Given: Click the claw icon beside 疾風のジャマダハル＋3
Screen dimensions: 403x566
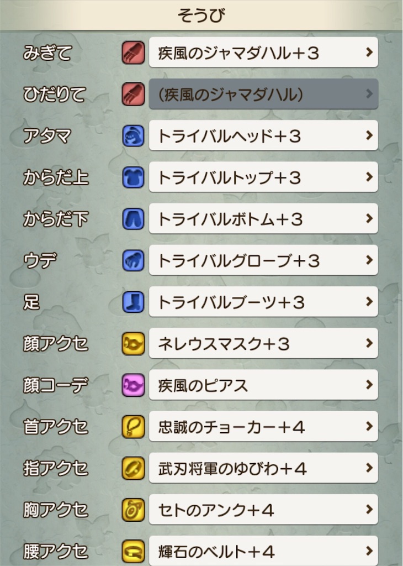Looking at the screenshot, I should pyautogui.click(x=133, y=52).
